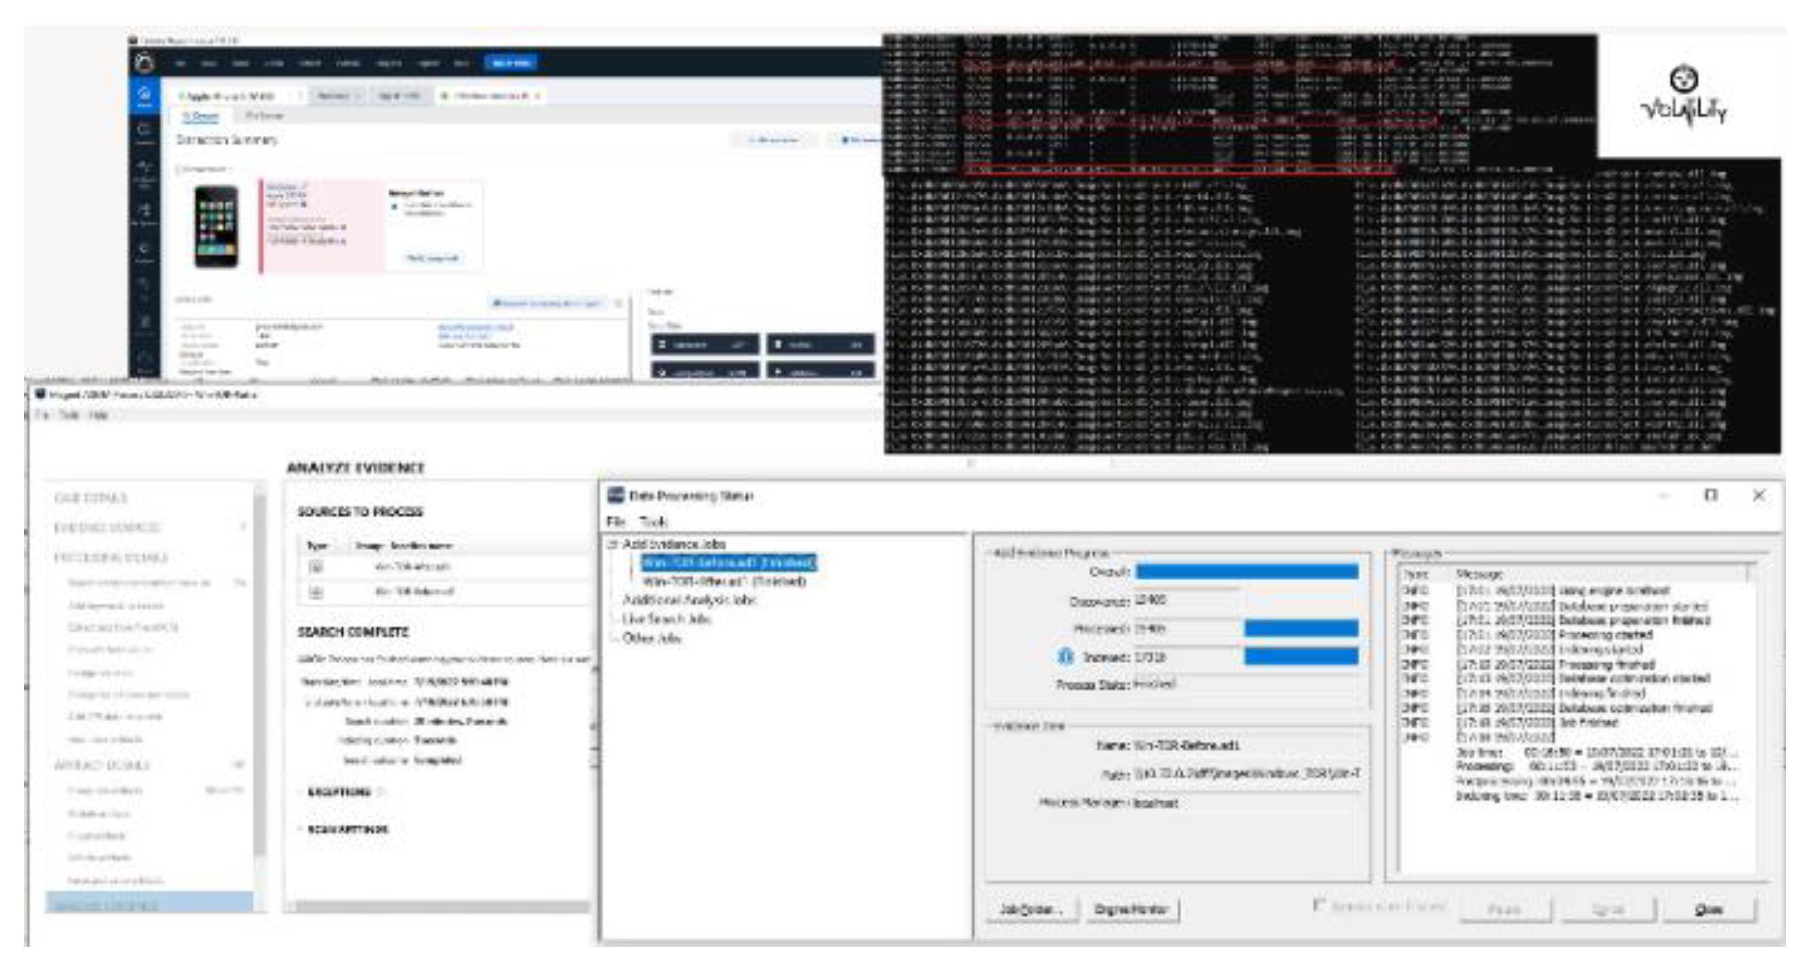
Task: Click the Close button in processing dialog
Action: click(x=1709, y=909)
